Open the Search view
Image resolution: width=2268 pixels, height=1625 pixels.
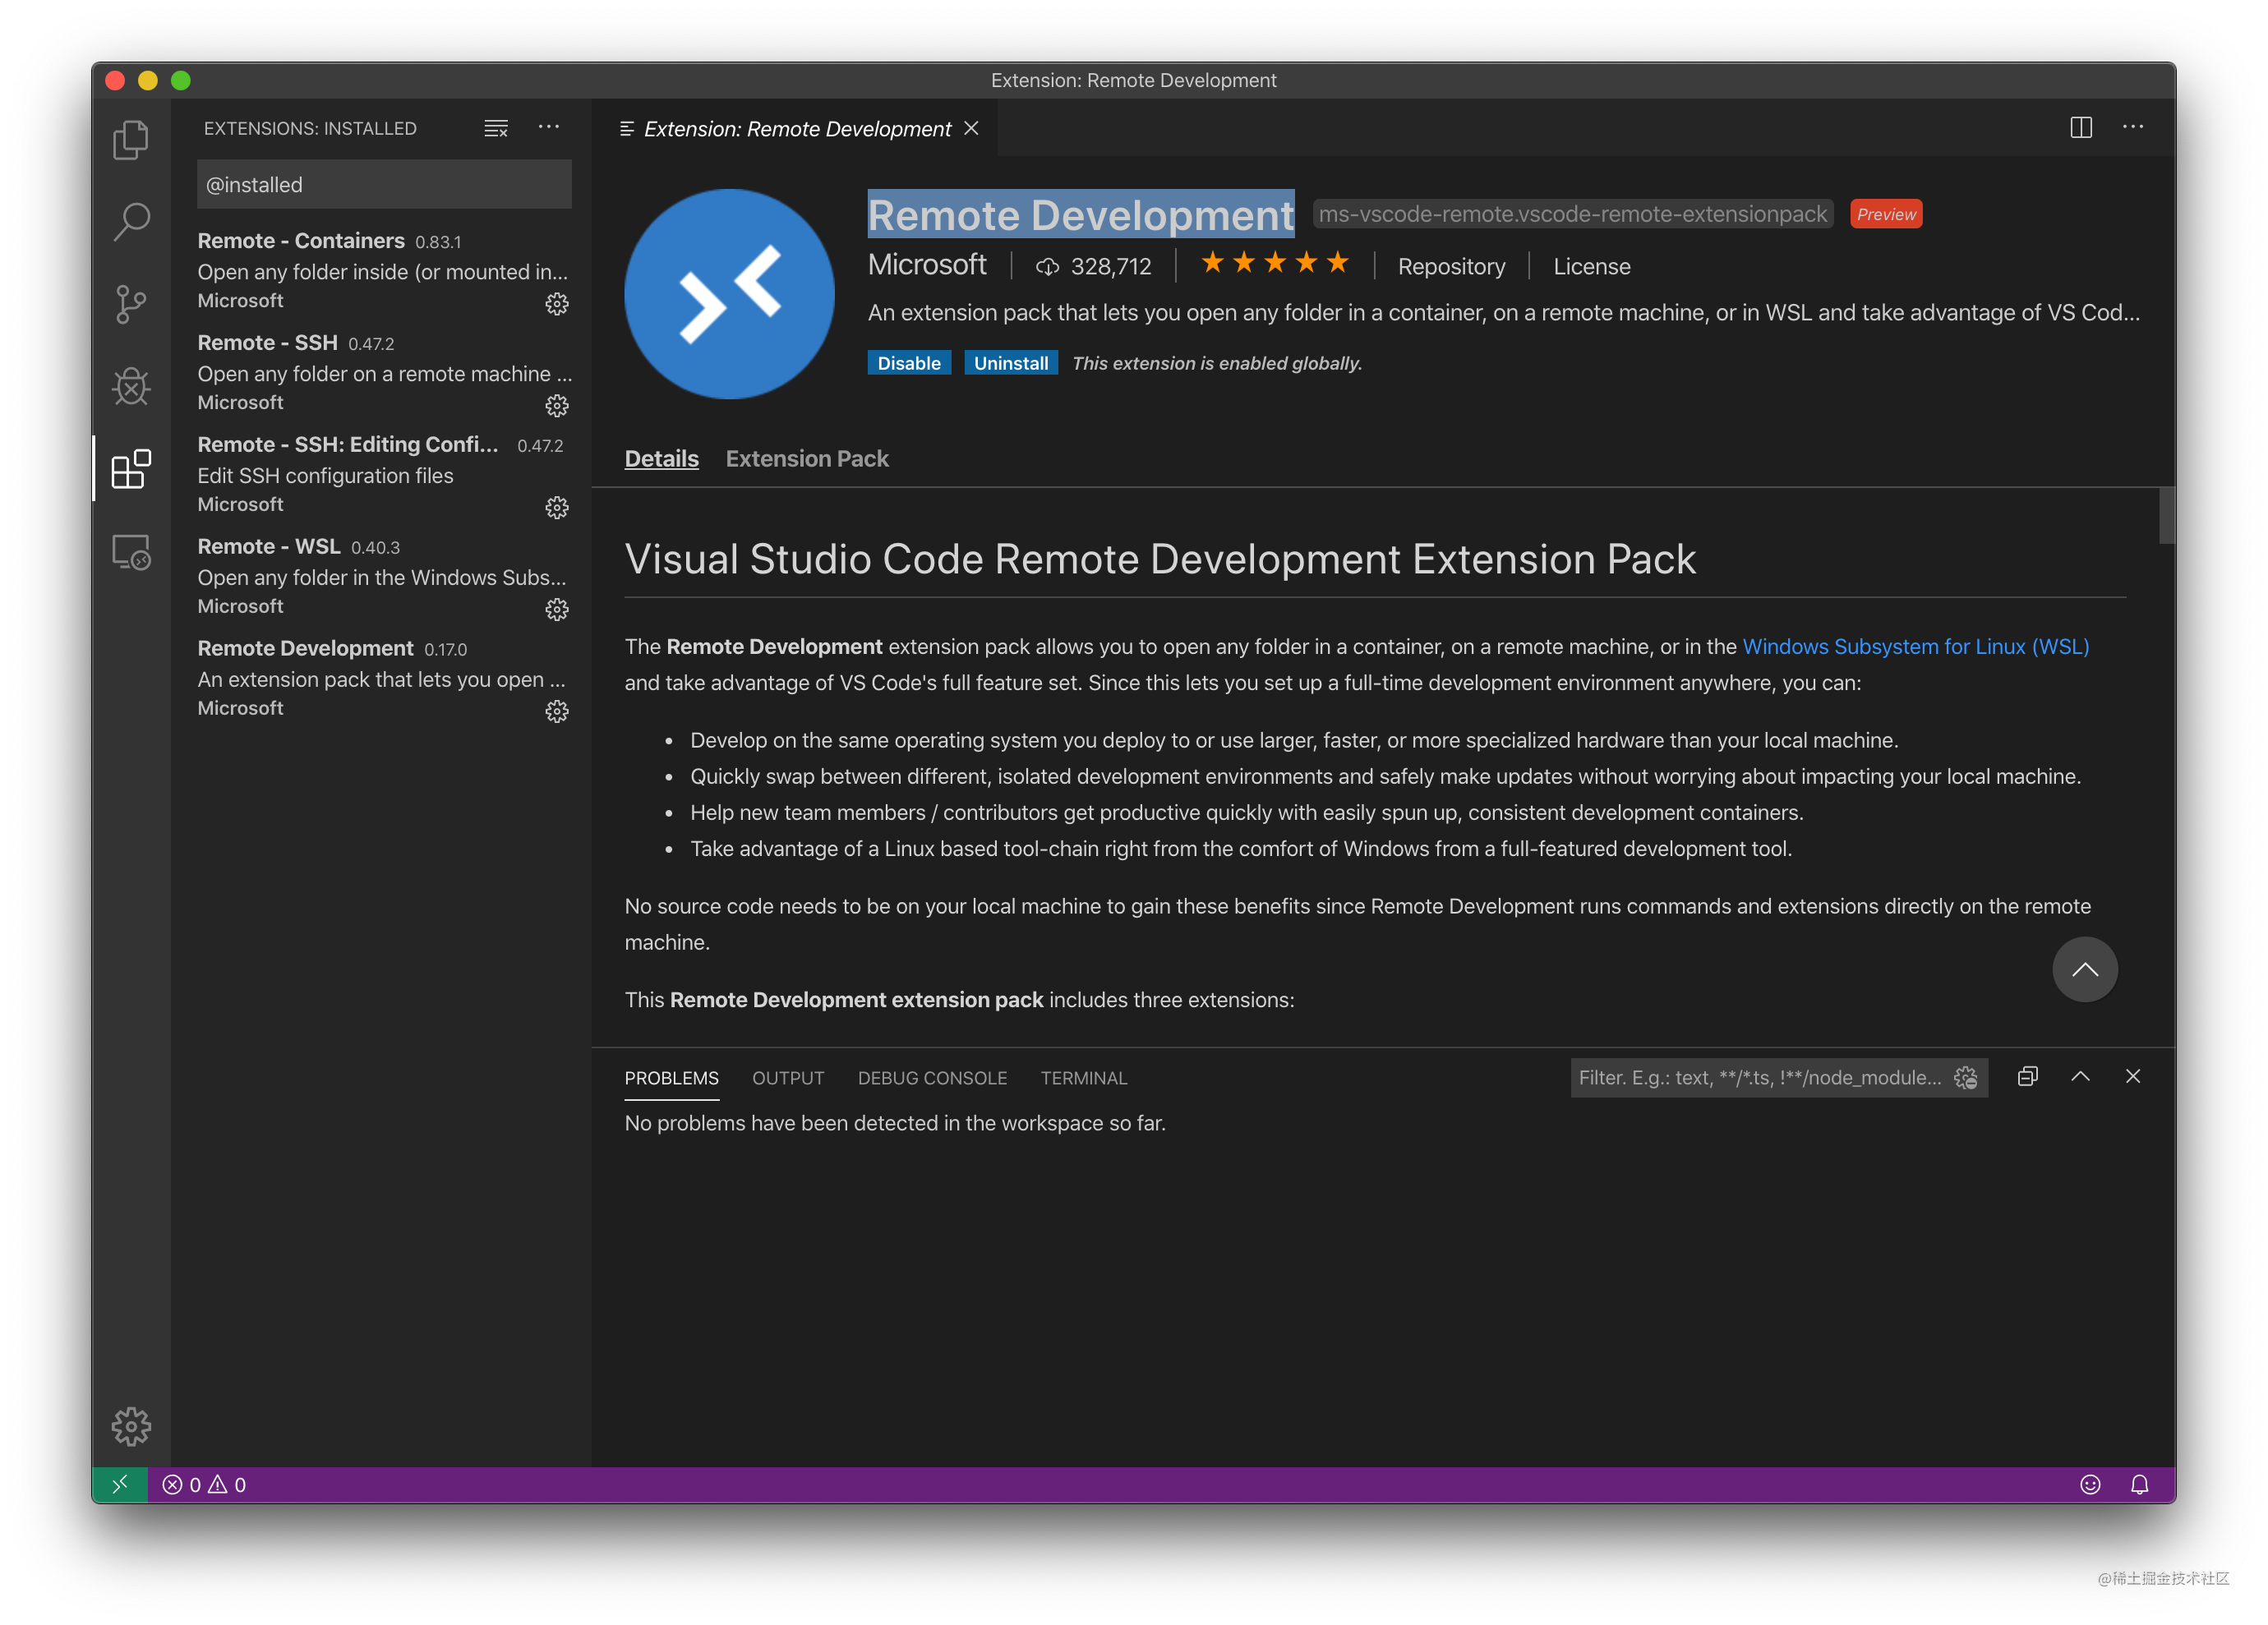pos(131,222)
